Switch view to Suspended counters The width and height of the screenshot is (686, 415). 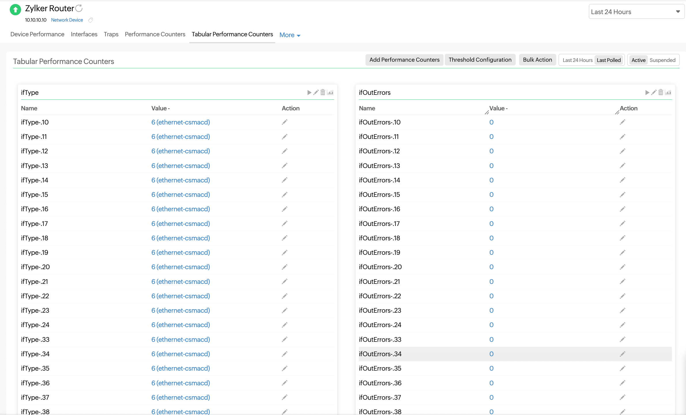(662, 60)
